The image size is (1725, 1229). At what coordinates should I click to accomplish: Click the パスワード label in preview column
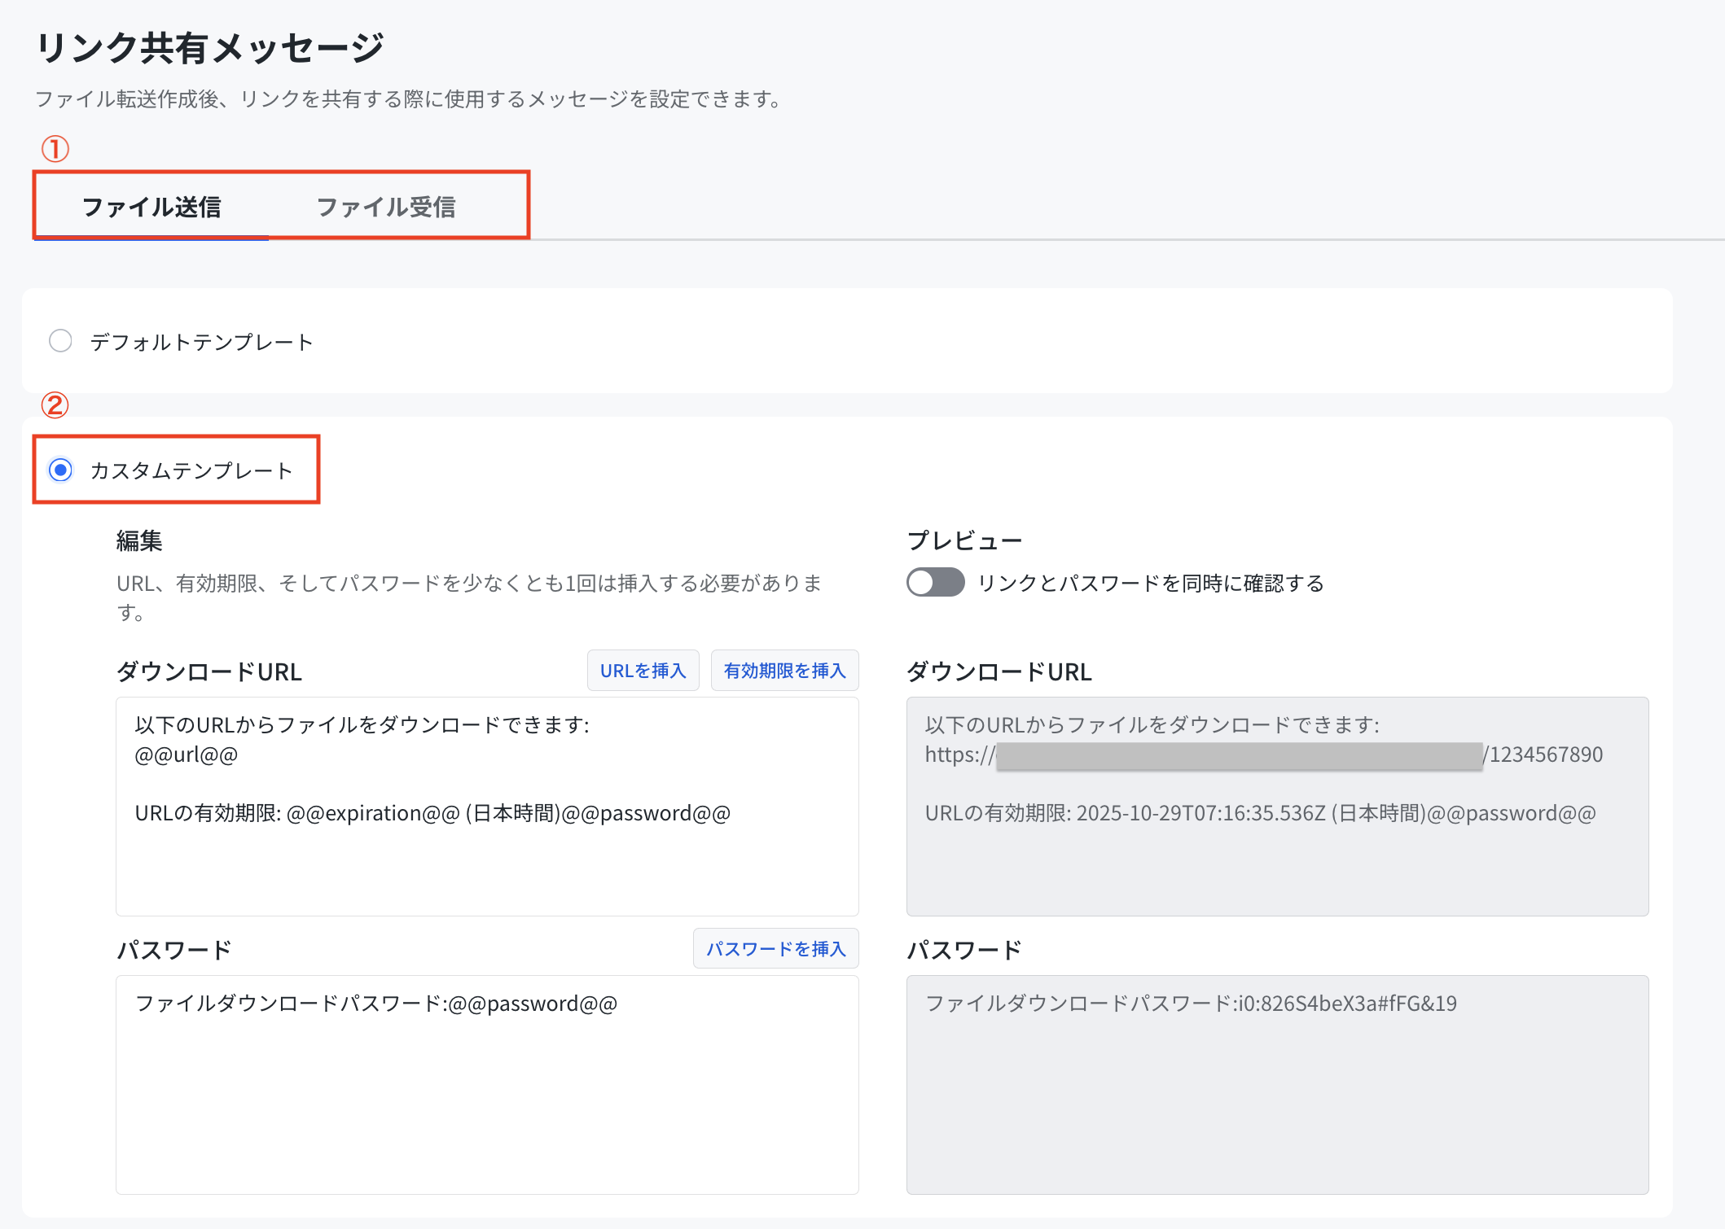click(x=964, y=950)
